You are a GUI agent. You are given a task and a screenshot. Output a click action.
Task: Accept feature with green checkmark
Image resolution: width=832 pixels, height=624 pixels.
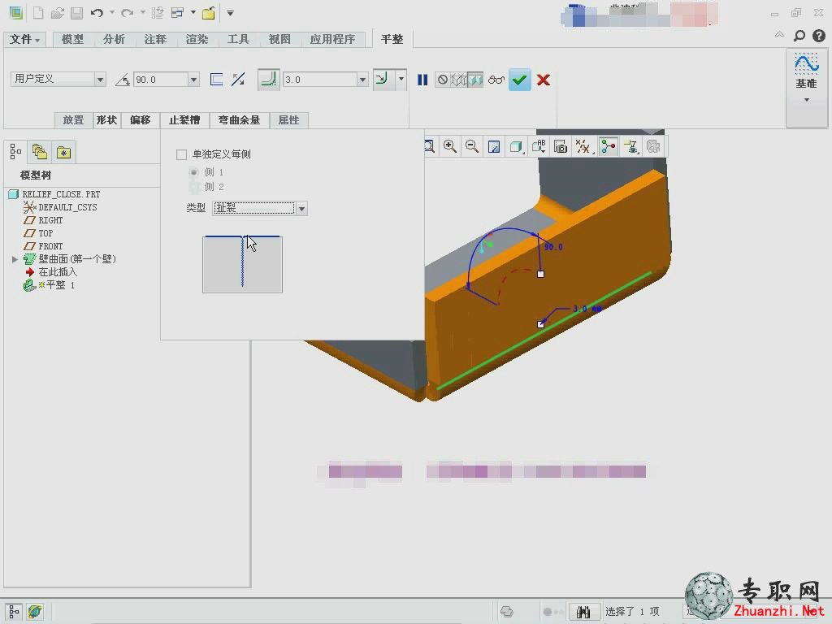pyautogui.click(x=519, y=80)
